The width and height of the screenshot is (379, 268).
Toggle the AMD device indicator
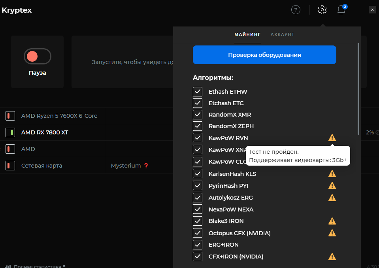coord(10,149)
